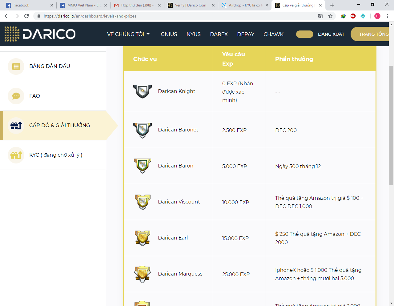Close the Verify Darico Coin tab
The height and width of the screenshot is (306, 394).
(x=213, y=5)
